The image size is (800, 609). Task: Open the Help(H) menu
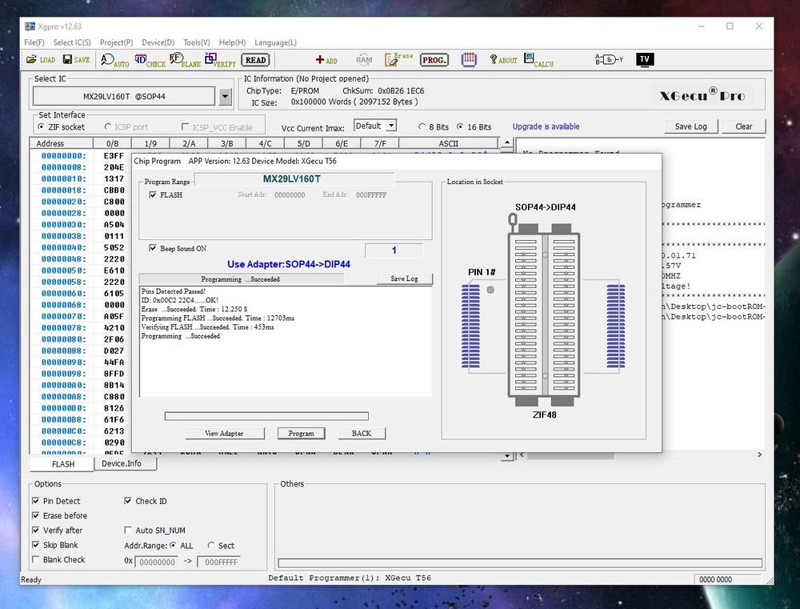tap(232, 42)
